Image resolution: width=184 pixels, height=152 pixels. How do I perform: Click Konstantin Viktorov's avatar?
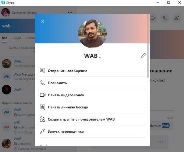[6, 12]
